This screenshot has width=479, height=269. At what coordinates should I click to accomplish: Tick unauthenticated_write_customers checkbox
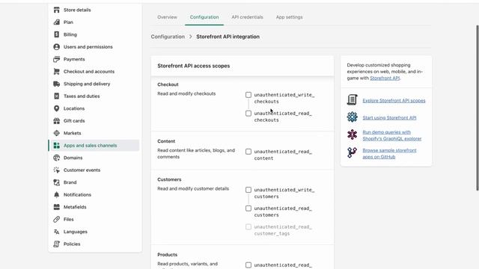point(248,190)
